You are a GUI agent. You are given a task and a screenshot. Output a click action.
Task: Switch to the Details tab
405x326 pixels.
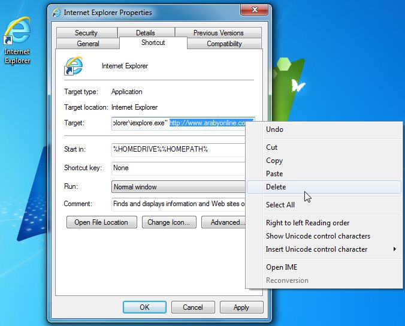(146, 33)
